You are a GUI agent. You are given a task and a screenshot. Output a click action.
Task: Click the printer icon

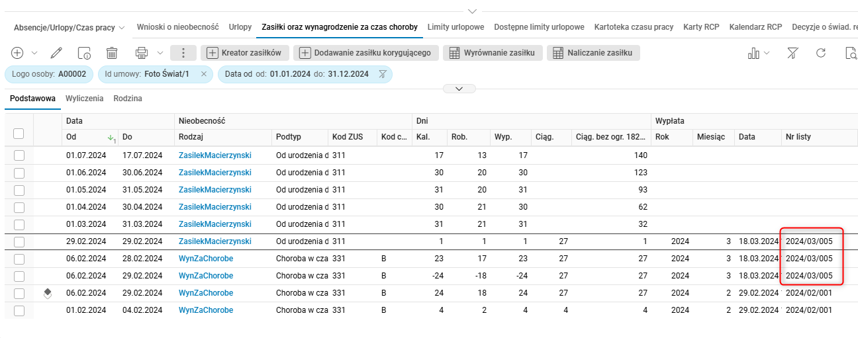pos(141,53)
